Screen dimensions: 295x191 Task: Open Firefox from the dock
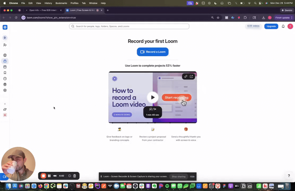point(40,186)
